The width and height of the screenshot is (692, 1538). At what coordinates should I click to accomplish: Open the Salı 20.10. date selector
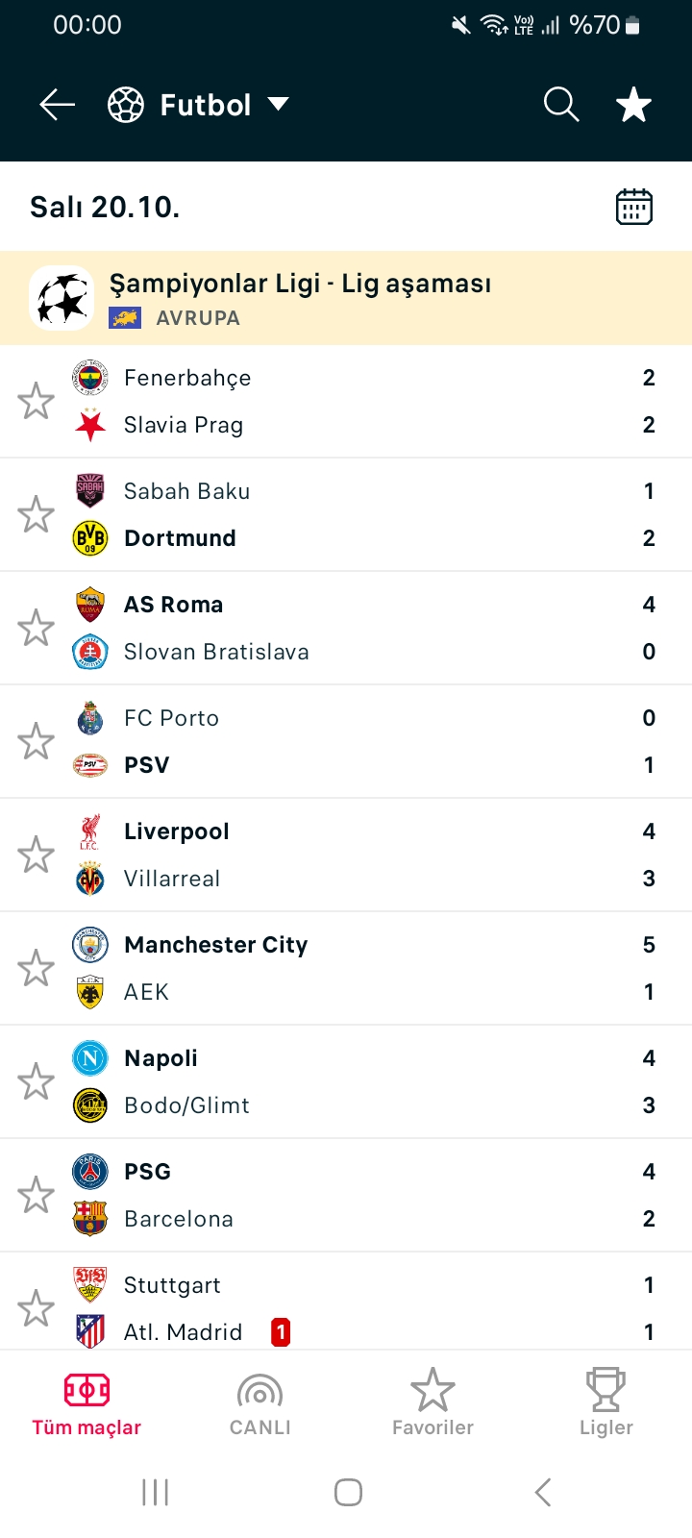105,207
